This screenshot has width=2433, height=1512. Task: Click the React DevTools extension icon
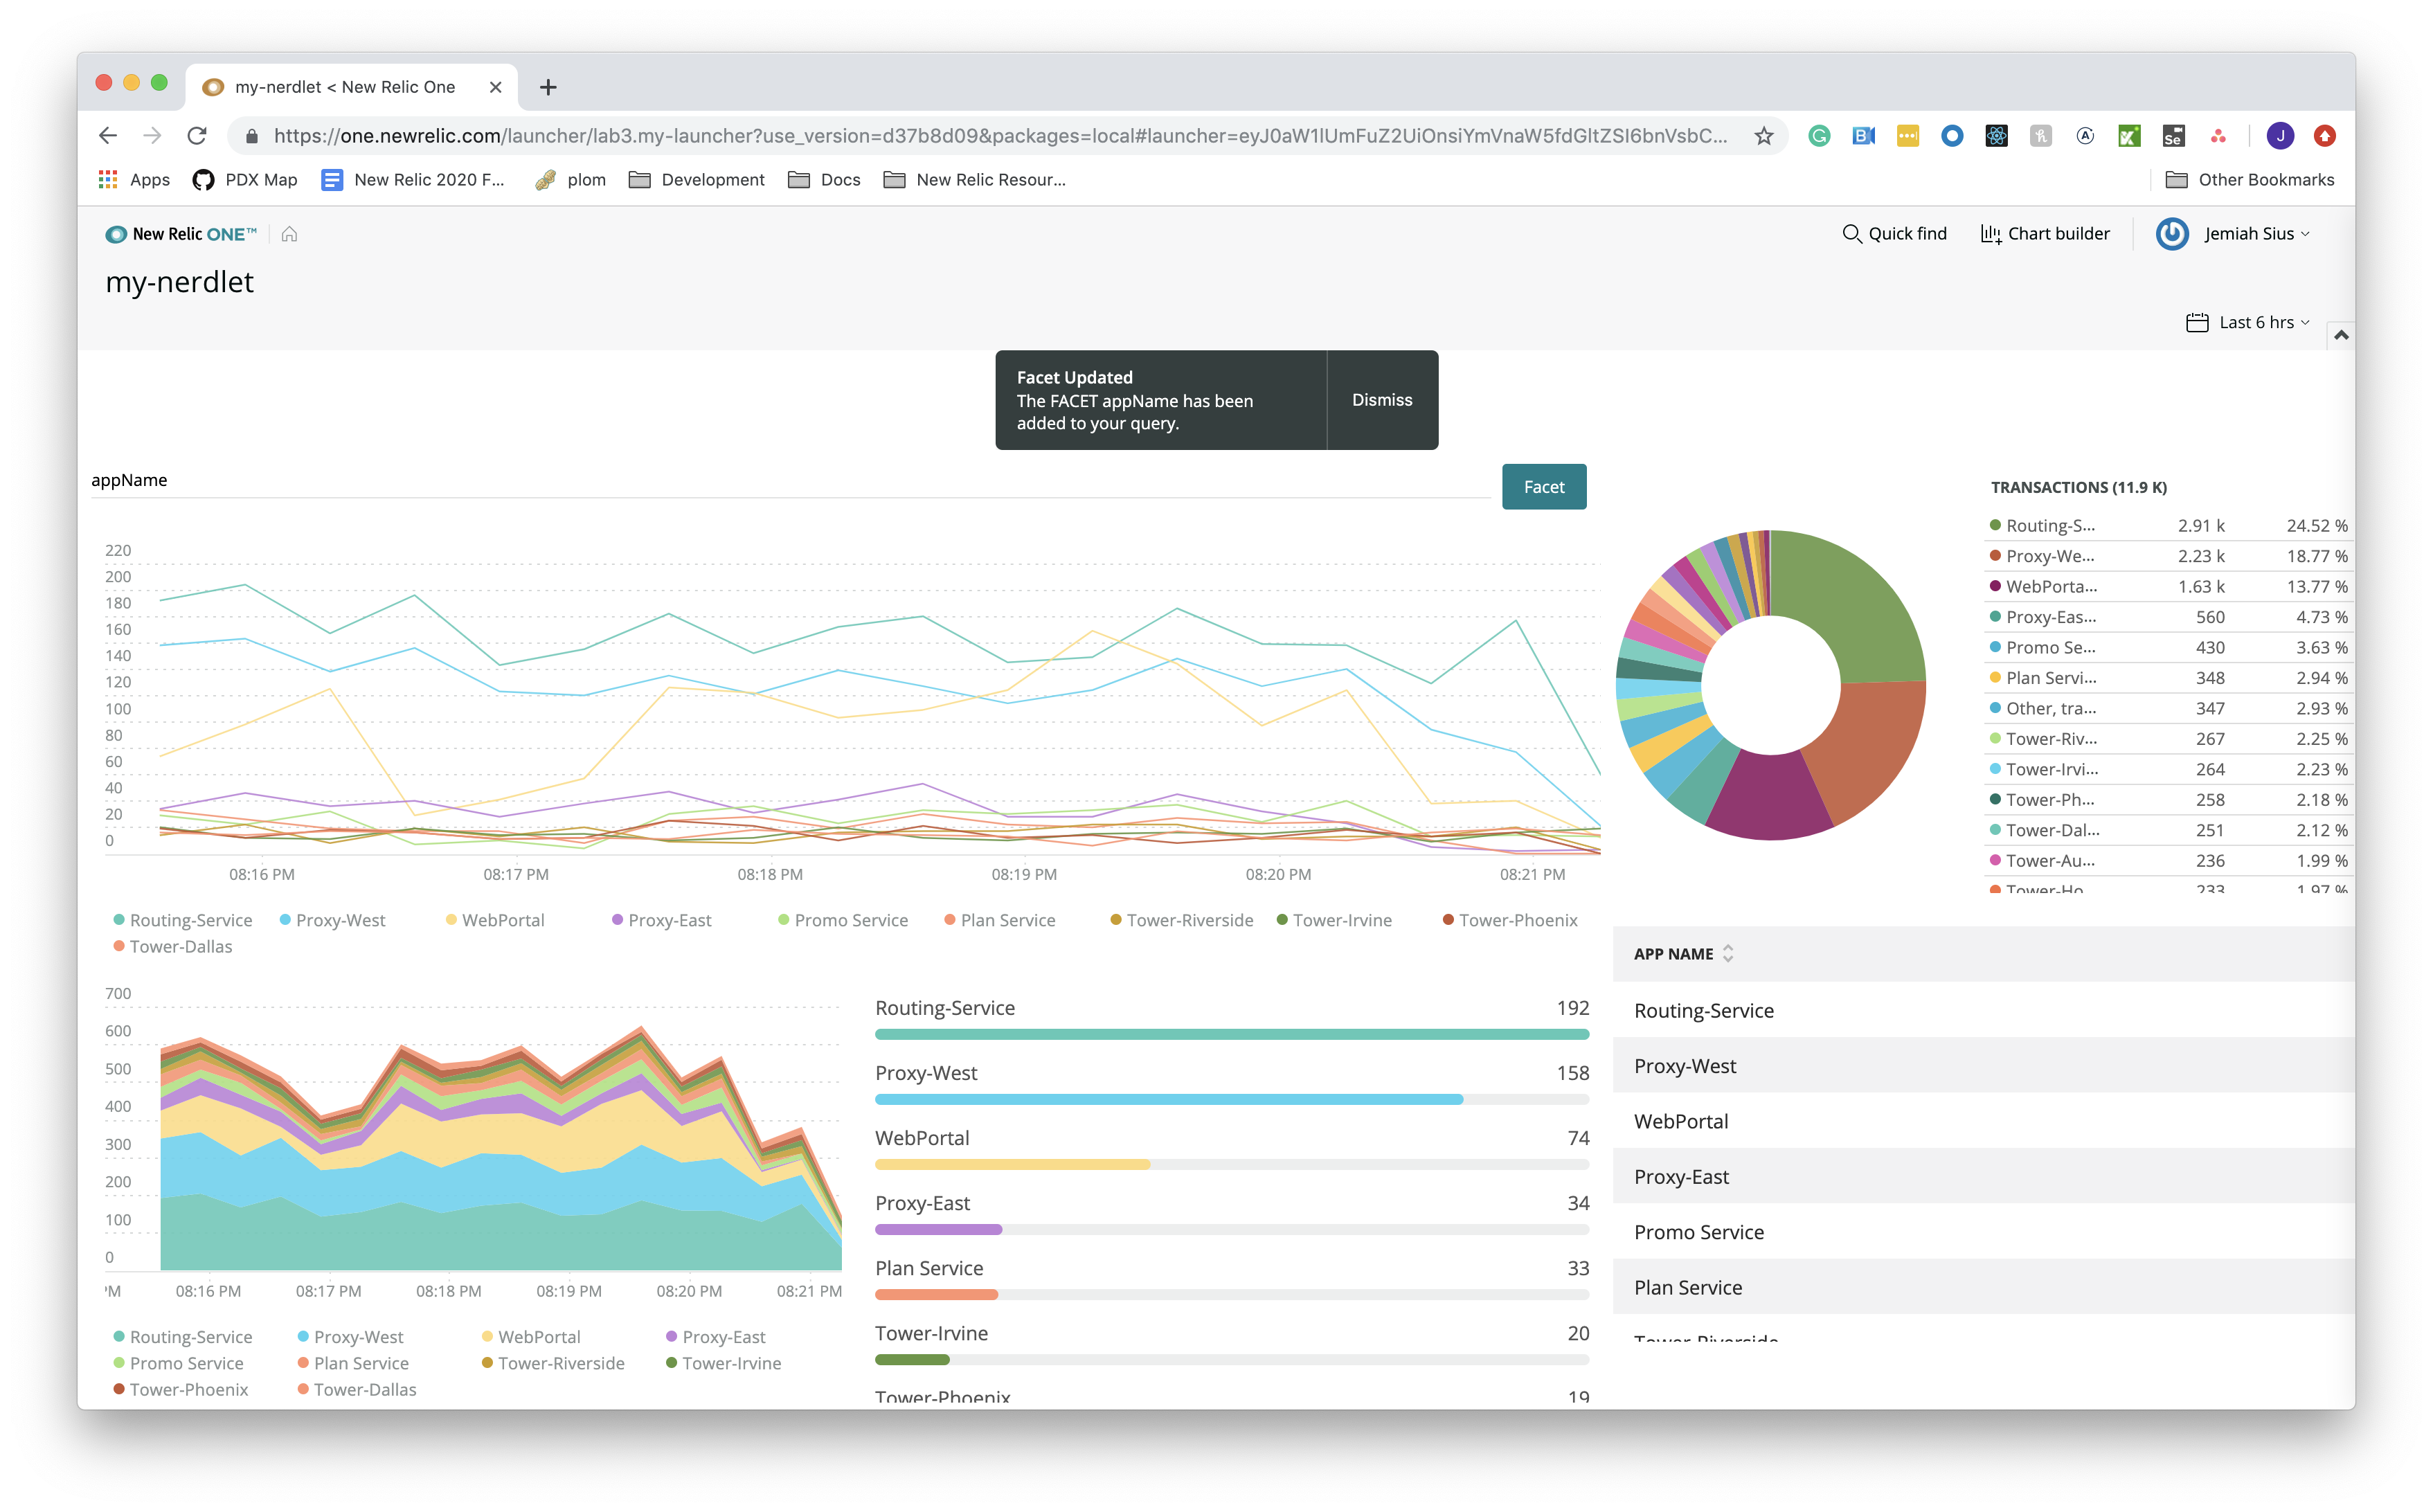pyautogui.click(x=1996, y=136)
